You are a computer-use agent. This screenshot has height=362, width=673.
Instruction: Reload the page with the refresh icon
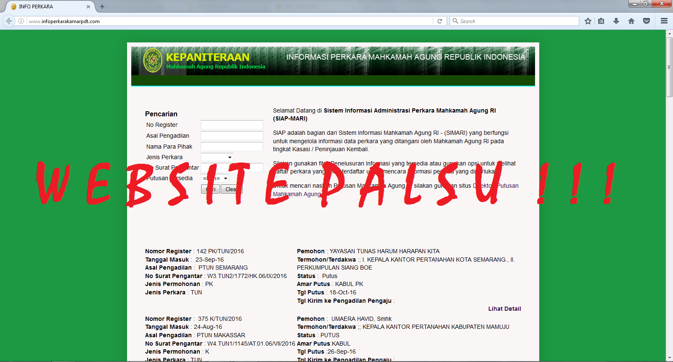coord(440,21)
